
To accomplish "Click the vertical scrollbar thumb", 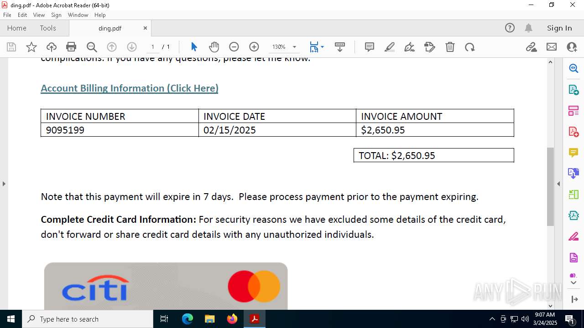I will pyautogui.click(x=550, y=187).
